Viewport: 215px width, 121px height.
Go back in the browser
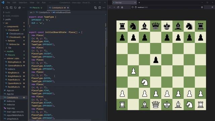click(x=110, y=7)
